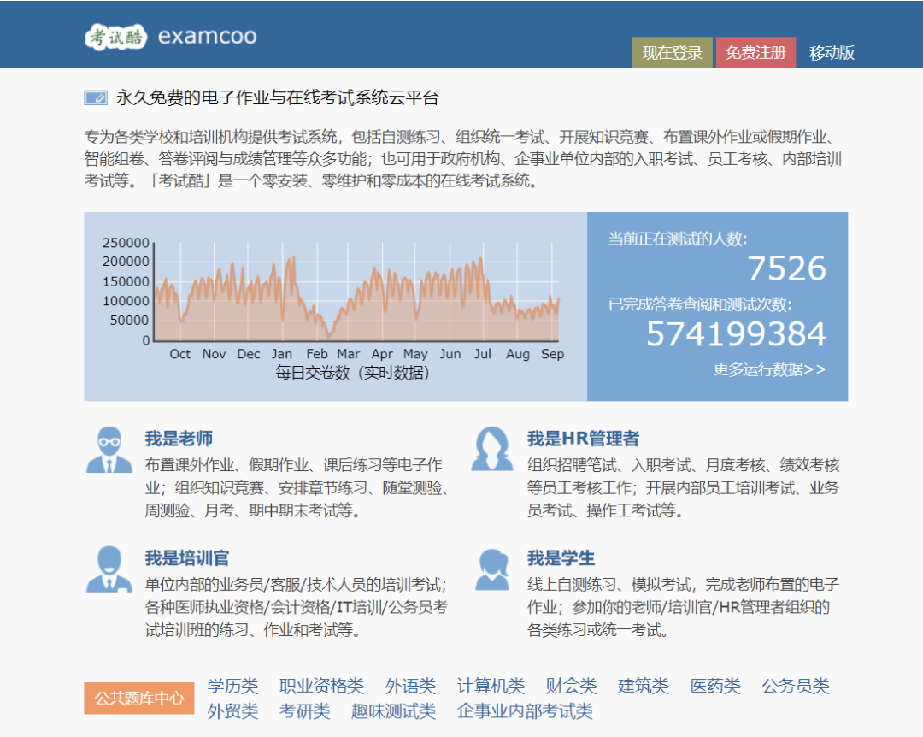Select the 计算机类 category link
This screenshot has height=737, width=923.
(x=493, y=686)
